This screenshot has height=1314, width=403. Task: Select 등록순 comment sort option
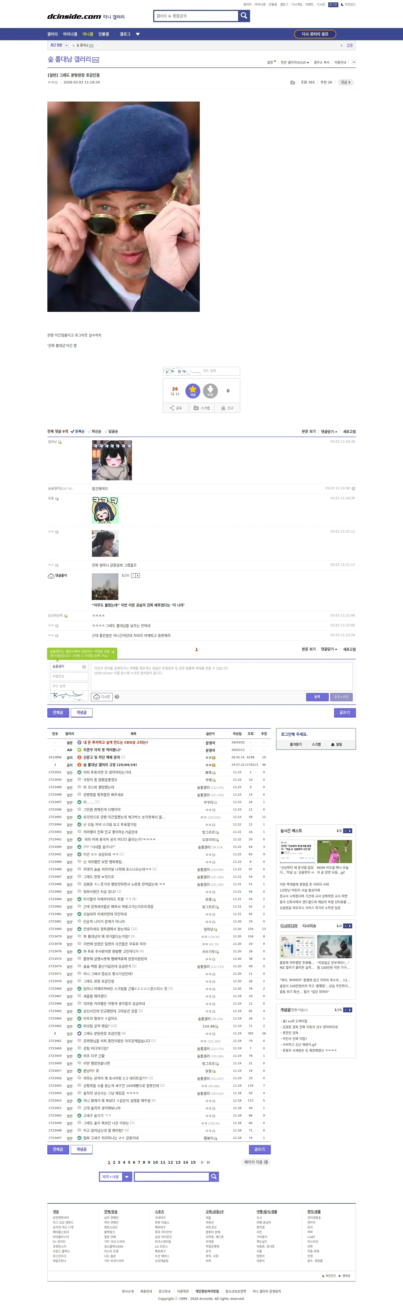point(77,432)
